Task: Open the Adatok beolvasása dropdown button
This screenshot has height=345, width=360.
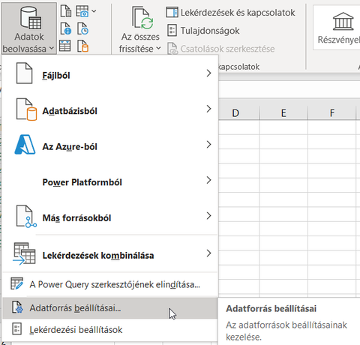Action: [x=29, y=28]
